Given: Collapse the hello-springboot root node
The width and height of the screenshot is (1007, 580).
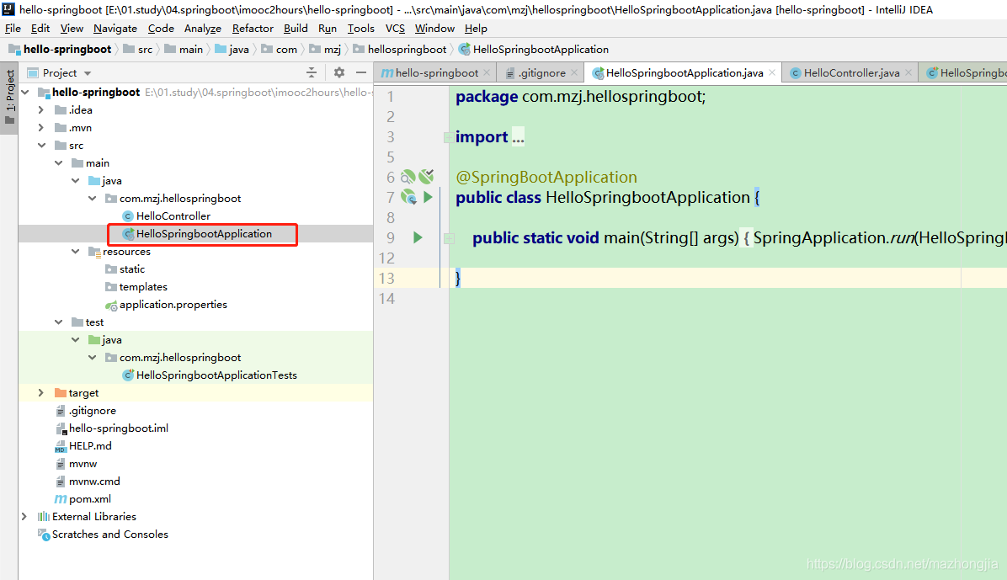Looking at the screenshot, I should point(26,93).
